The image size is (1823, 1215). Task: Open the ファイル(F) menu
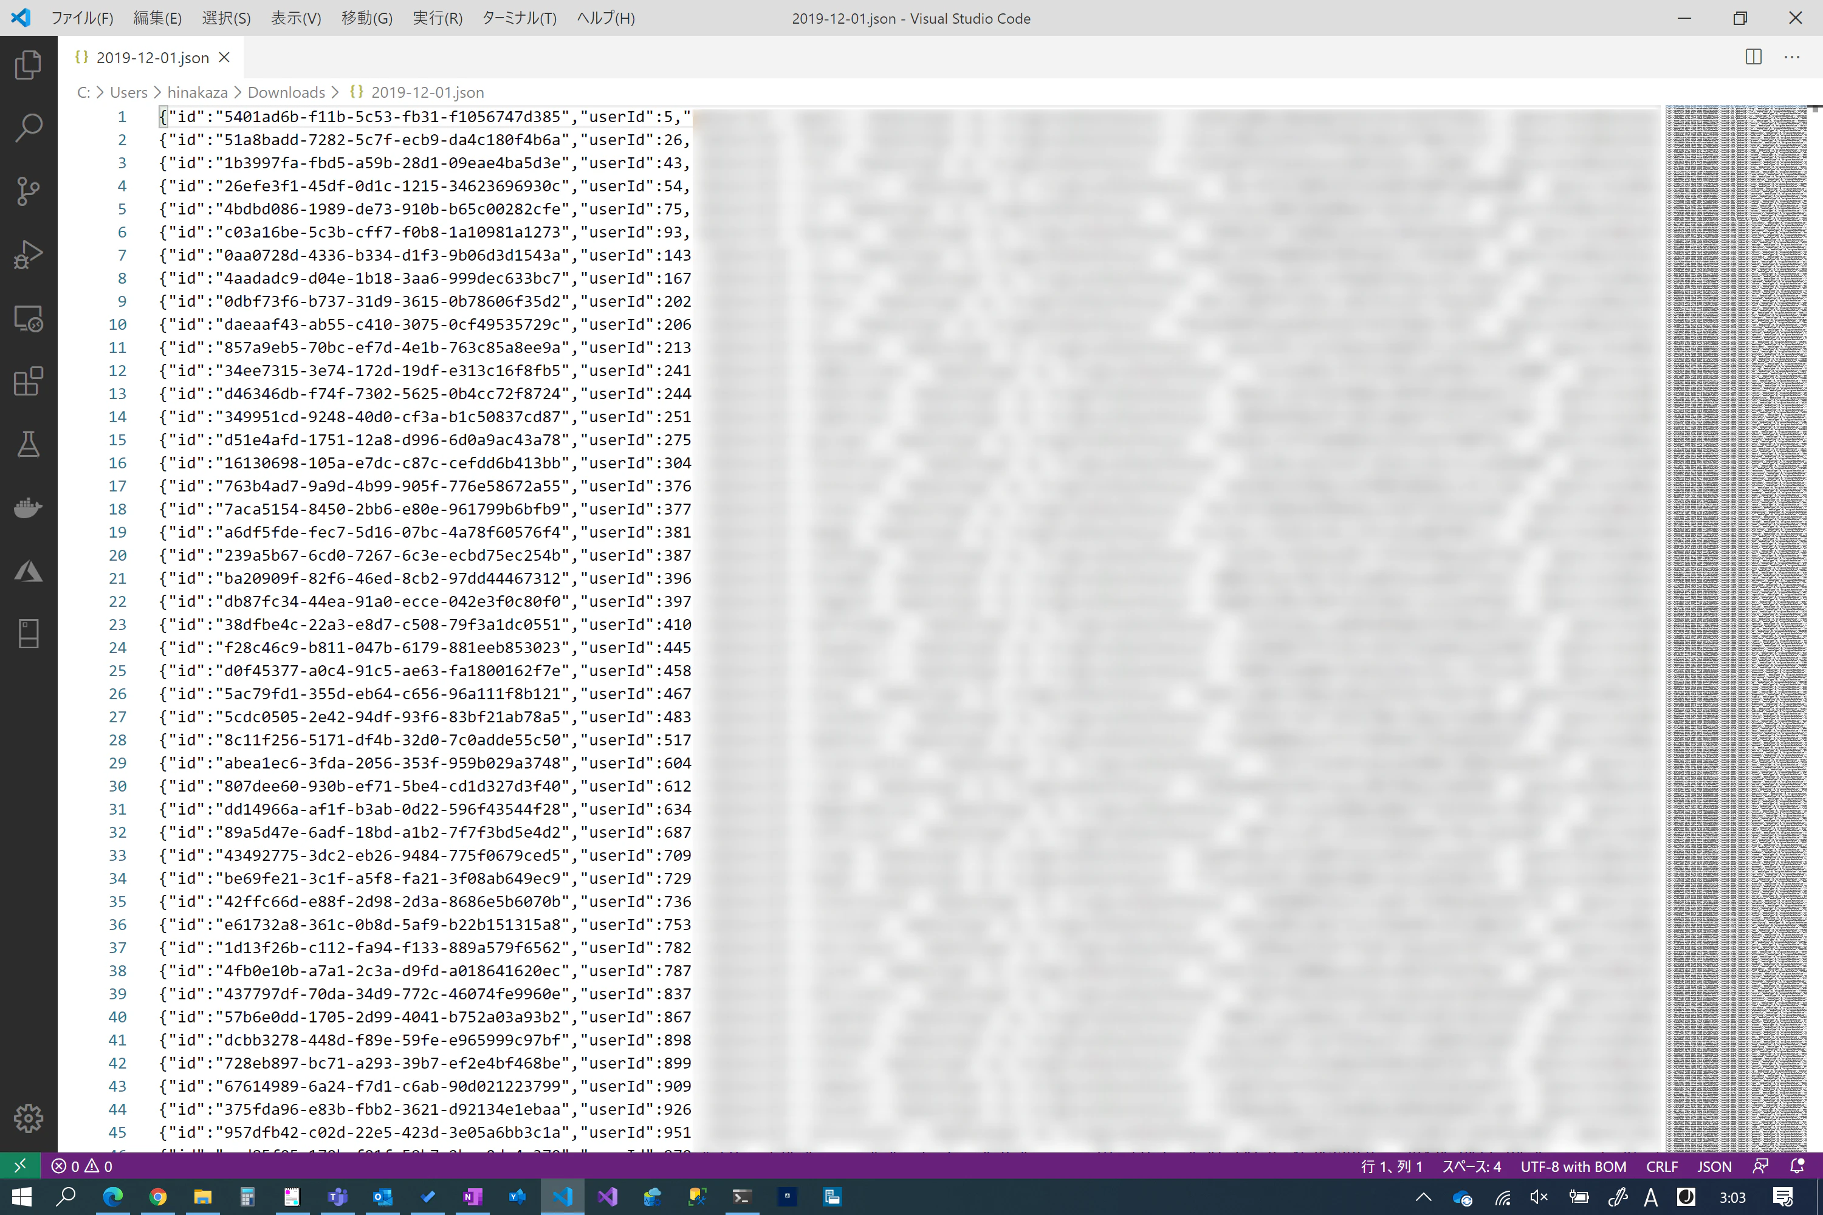tap(82, 18)
